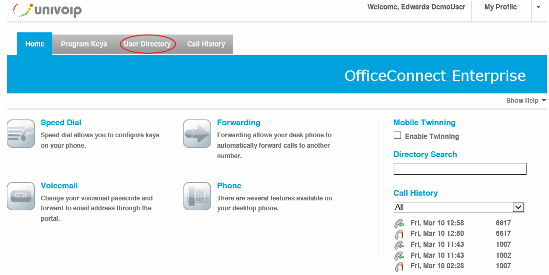This screenshot has width=549, height=275.
Task: Enable the Twinning checkbox
Action: point(397,136)
